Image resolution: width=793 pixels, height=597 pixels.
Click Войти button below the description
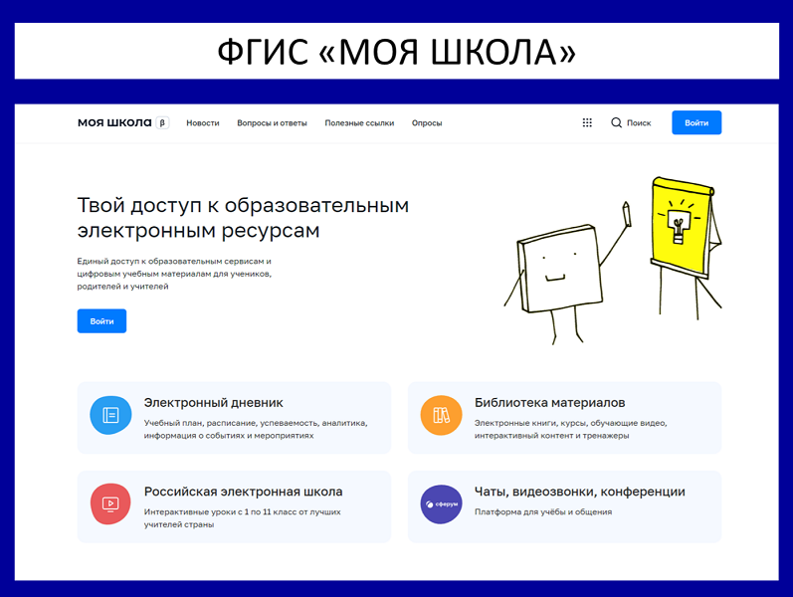pos(101,321)
